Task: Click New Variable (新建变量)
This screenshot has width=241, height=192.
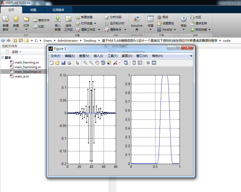Action: click(84, 17)
